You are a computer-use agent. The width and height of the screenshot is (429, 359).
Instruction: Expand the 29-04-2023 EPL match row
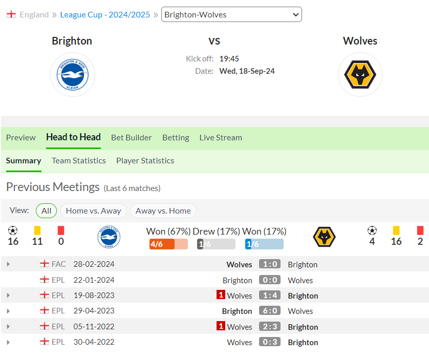coord(8,311)
